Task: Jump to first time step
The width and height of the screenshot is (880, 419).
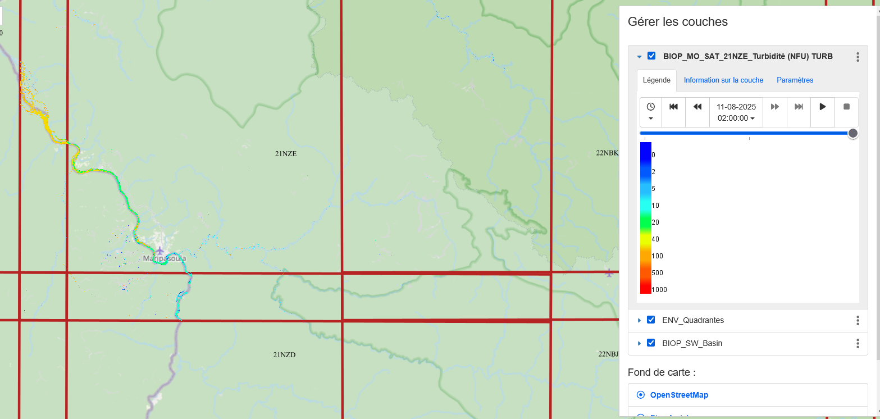Action: click(x=674, y=107)
